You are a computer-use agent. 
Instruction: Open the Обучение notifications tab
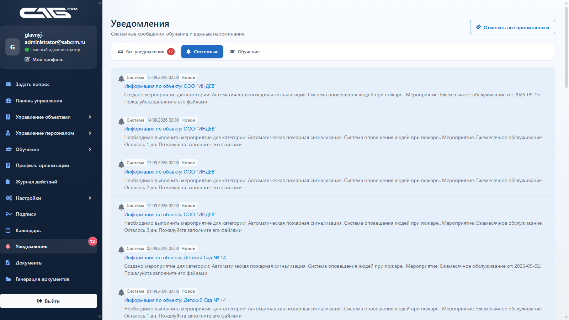tap(245, 52)
